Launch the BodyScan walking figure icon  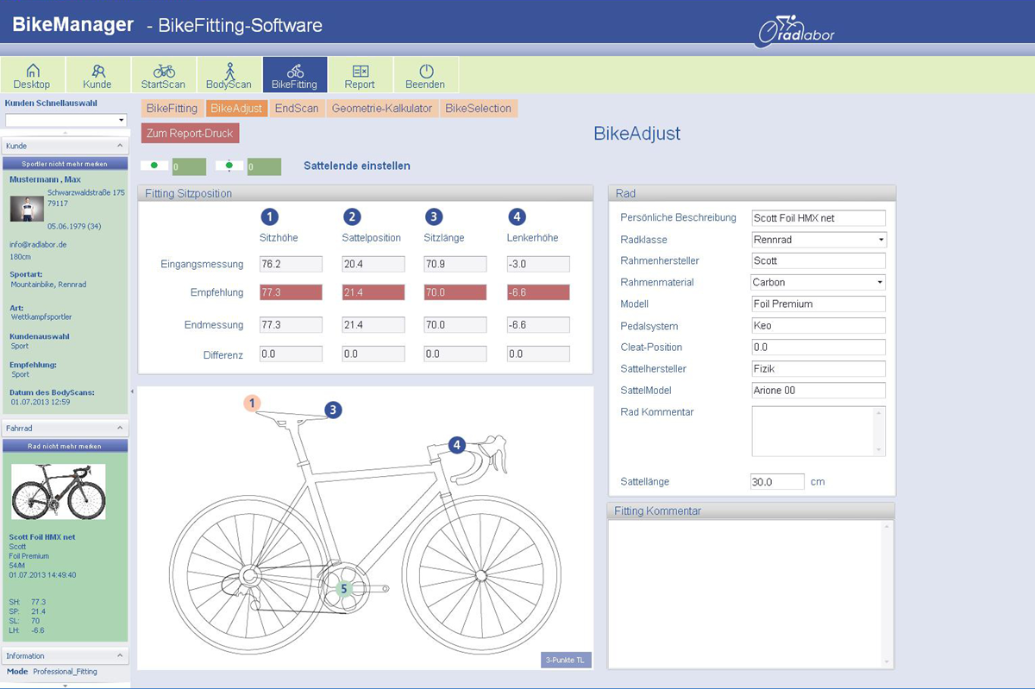pyautogui.click(x=229, y=76)
